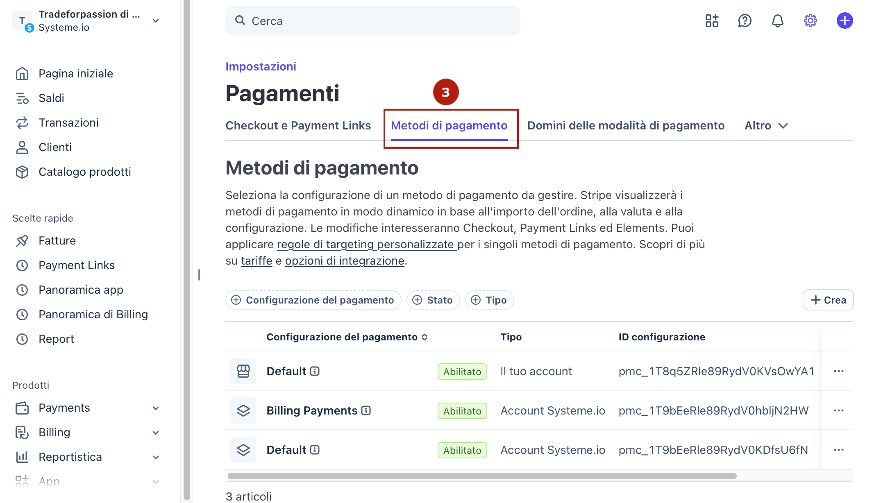This screenshot has height=503, width=881.
Task: Click the Catalogo prodotti box icon
Action: coord(22,172)
